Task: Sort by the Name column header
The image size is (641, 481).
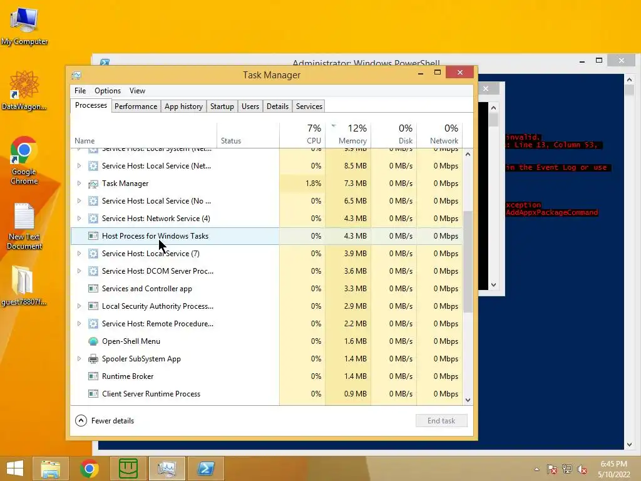Action: pyautogui.click(x=143, y=135)
